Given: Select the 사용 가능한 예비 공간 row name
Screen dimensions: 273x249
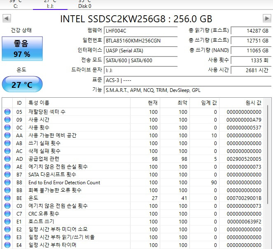Looking at the screenshot, I should point(52,136).
